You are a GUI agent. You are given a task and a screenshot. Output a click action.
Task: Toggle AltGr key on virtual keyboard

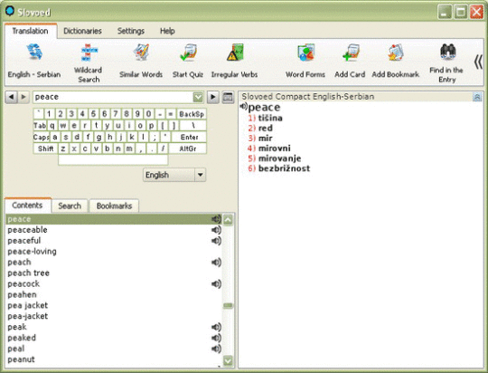click(188, 148)
